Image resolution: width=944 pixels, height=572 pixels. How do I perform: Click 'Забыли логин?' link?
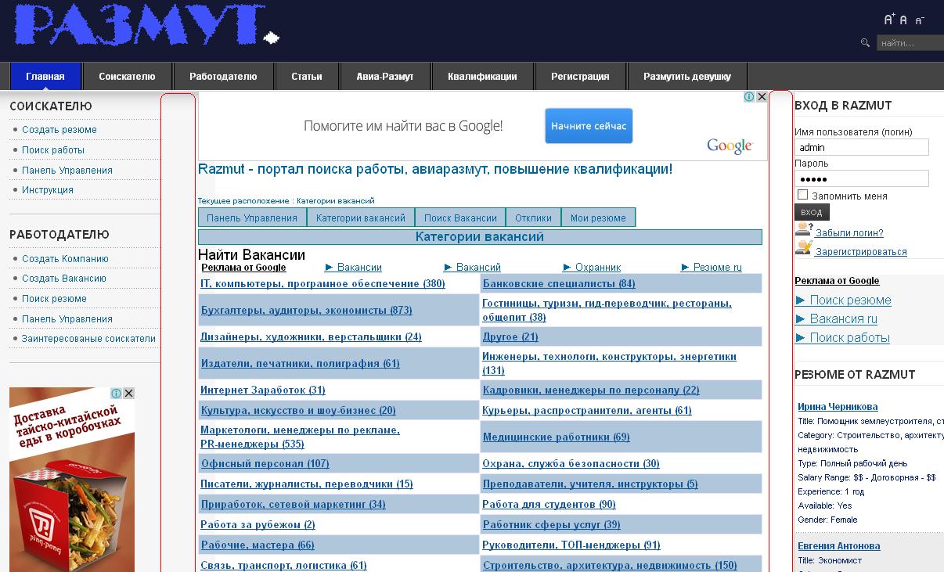pyautogui.click(x=849, y=233)
